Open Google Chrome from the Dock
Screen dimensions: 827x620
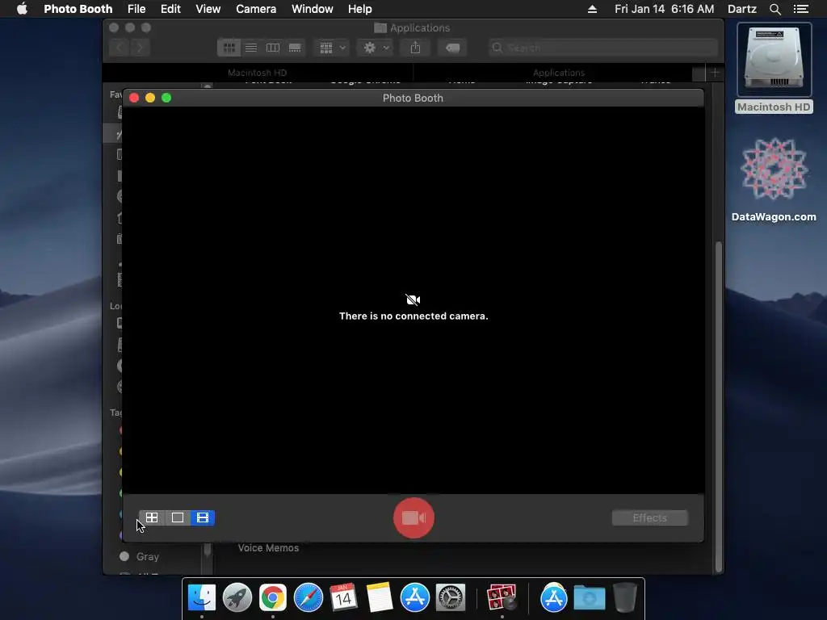pyautogui.click(x=273, y=598)
